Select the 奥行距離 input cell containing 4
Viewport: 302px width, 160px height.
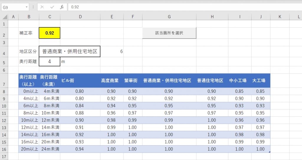(x=50, y=62)
